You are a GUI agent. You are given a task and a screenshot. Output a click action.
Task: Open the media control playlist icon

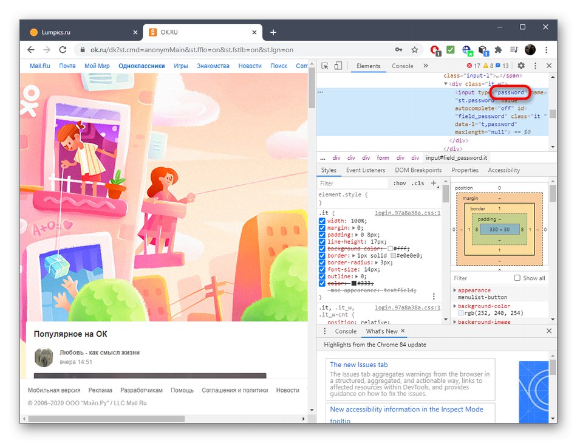pyautogui.click(x=514, y=50)
